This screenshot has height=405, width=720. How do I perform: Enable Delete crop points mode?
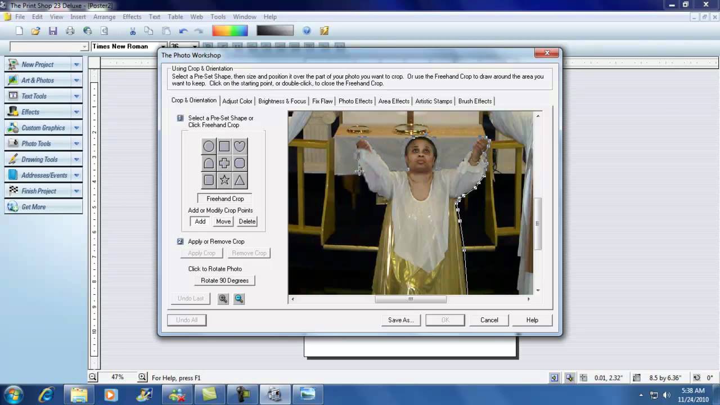tap(247, 222)
